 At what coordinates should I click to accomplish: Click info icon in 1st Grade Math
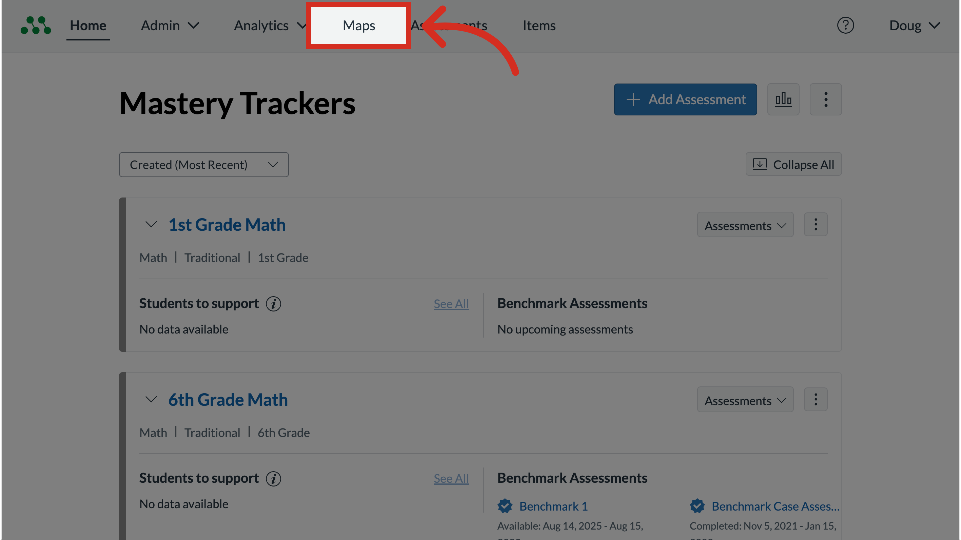click(x=273, y=304)
